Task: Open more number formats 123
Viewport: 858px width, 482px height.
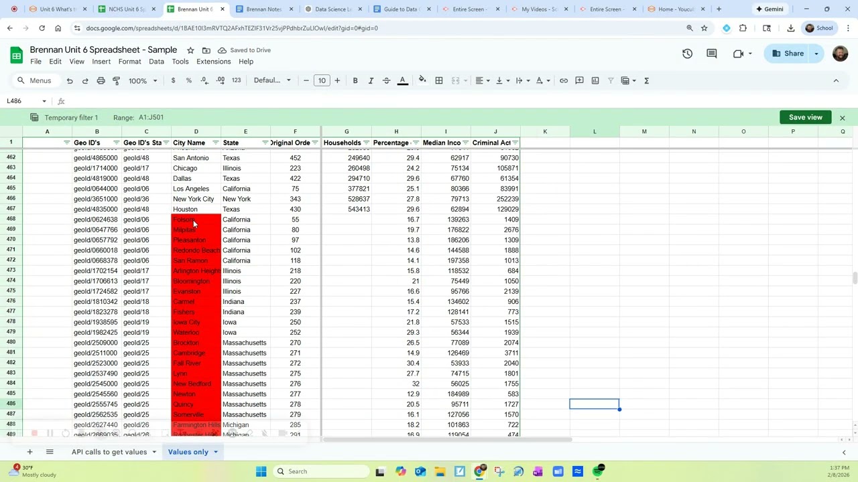Action: click(236, 80)
